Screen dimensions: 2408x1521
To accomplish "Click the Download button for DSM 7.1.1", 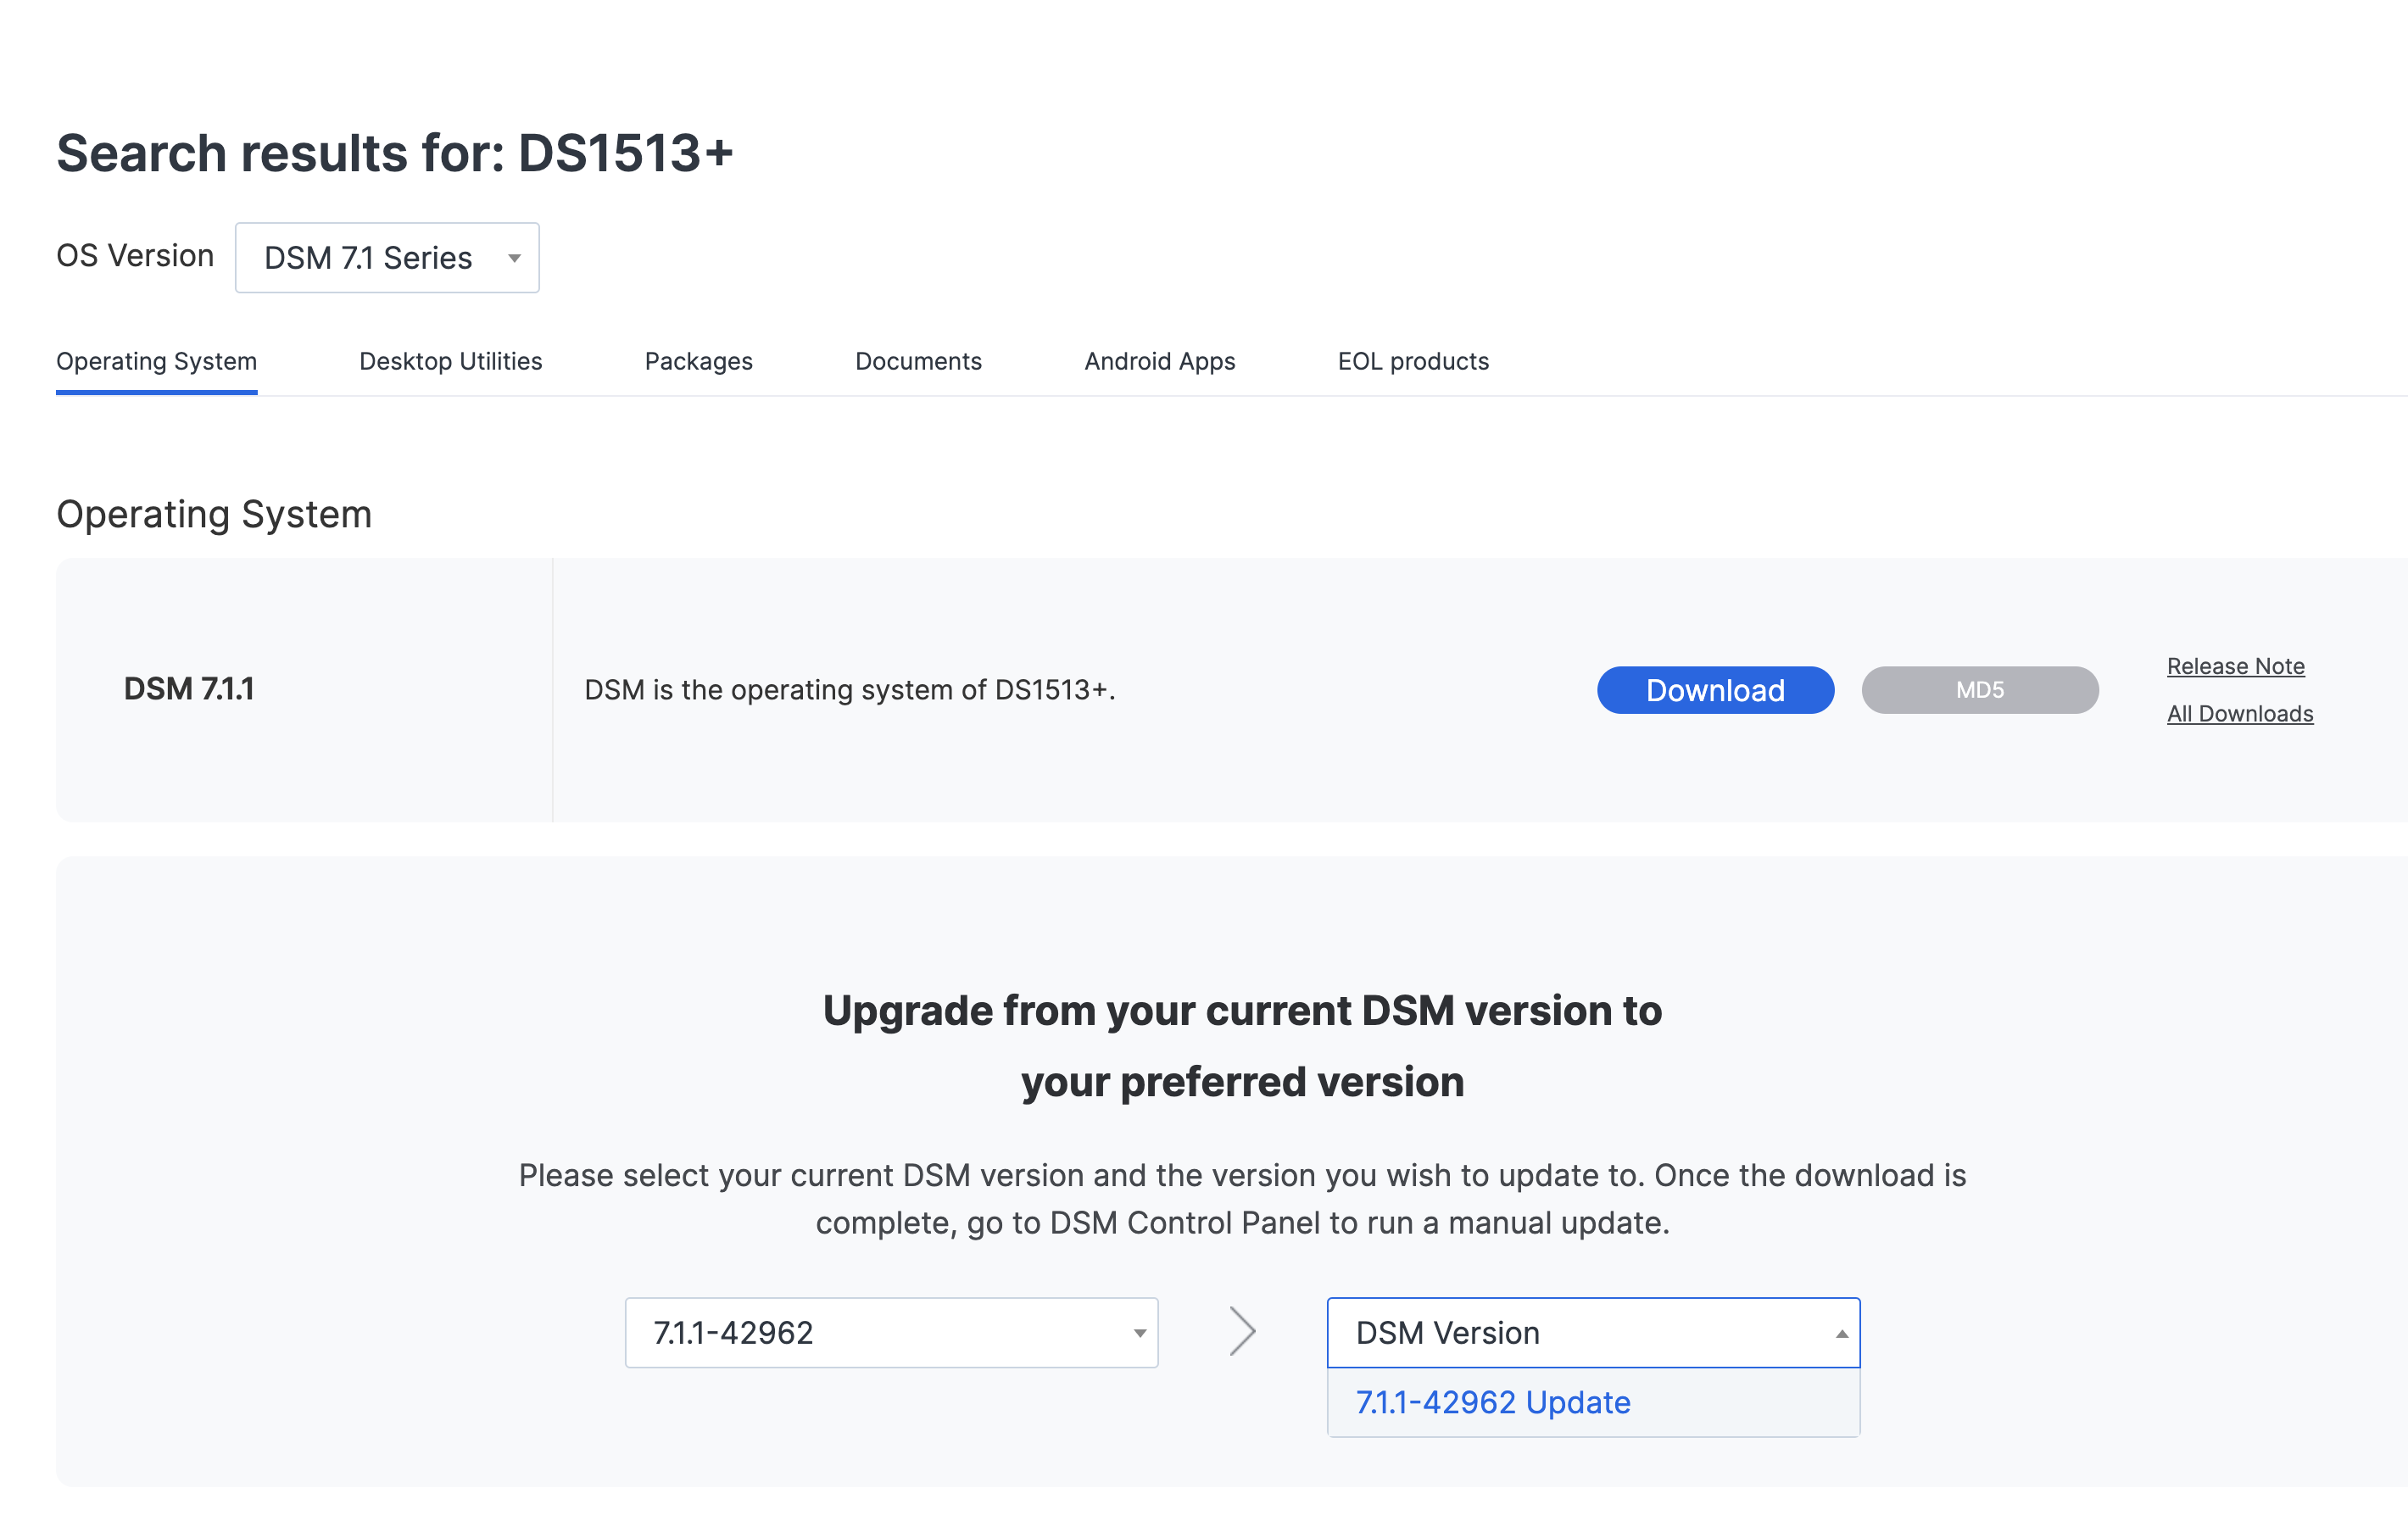I will pyautogui.click(x=1715, y=689).
